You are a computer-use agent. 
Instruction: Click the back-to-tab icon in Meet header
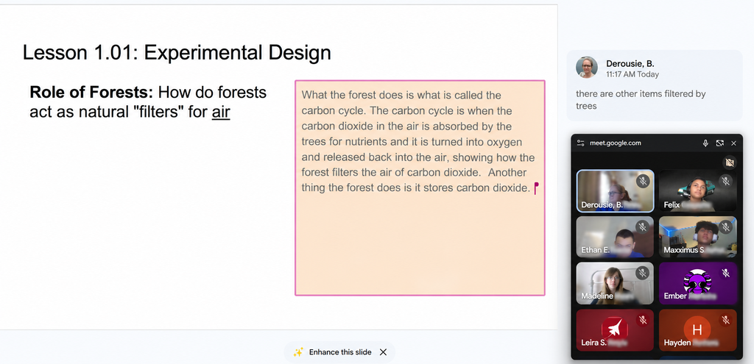point(720,143)
